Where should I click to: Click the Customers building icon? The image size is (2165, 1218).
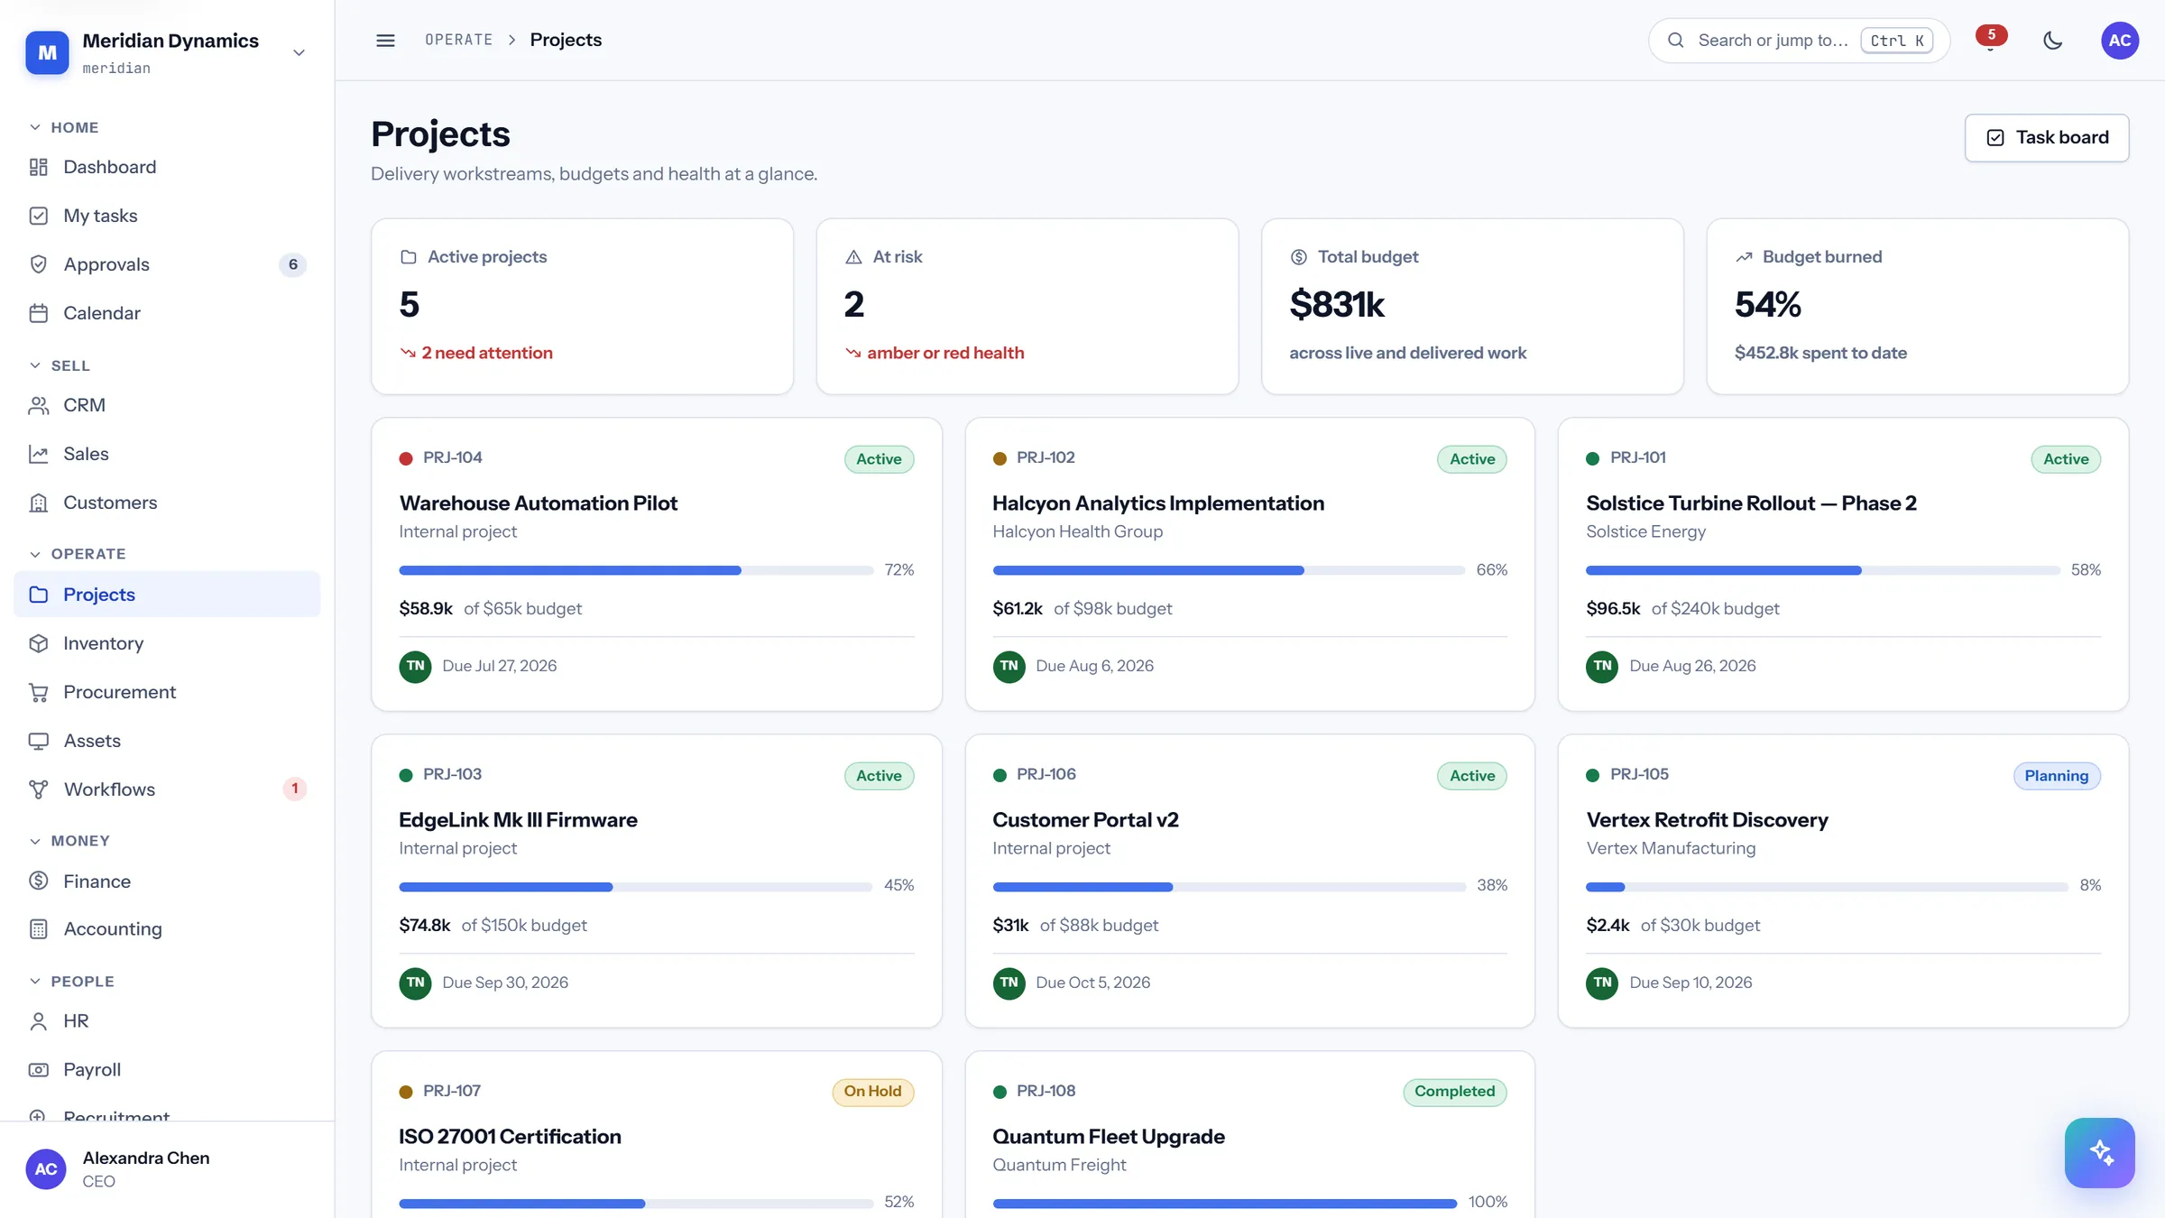38,503
